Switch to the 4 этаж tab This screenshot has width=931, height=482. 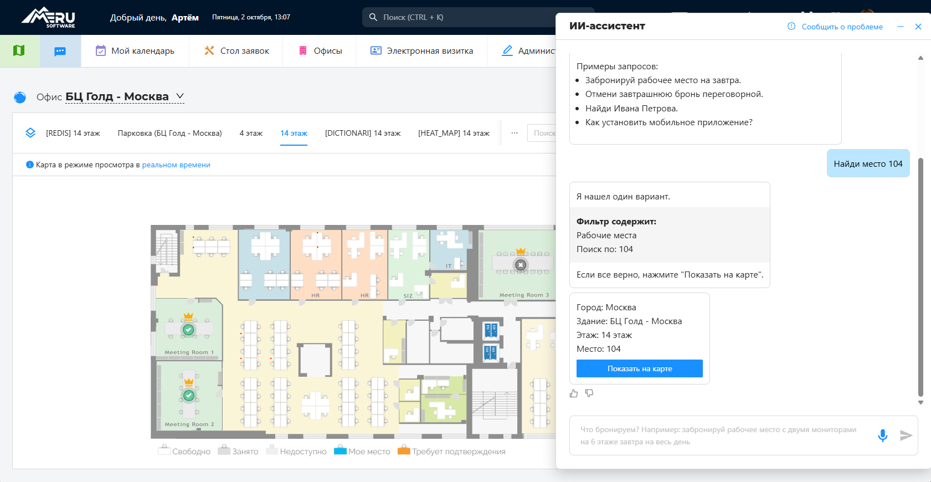[251, 133]
